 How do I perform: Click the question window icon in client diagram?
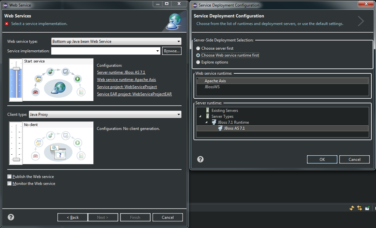(x=58, y=152)
